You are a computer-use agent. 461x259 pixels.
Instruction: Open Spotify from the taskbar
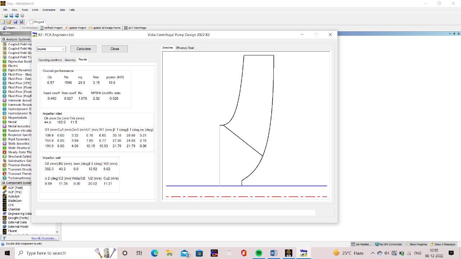[259, 253]
